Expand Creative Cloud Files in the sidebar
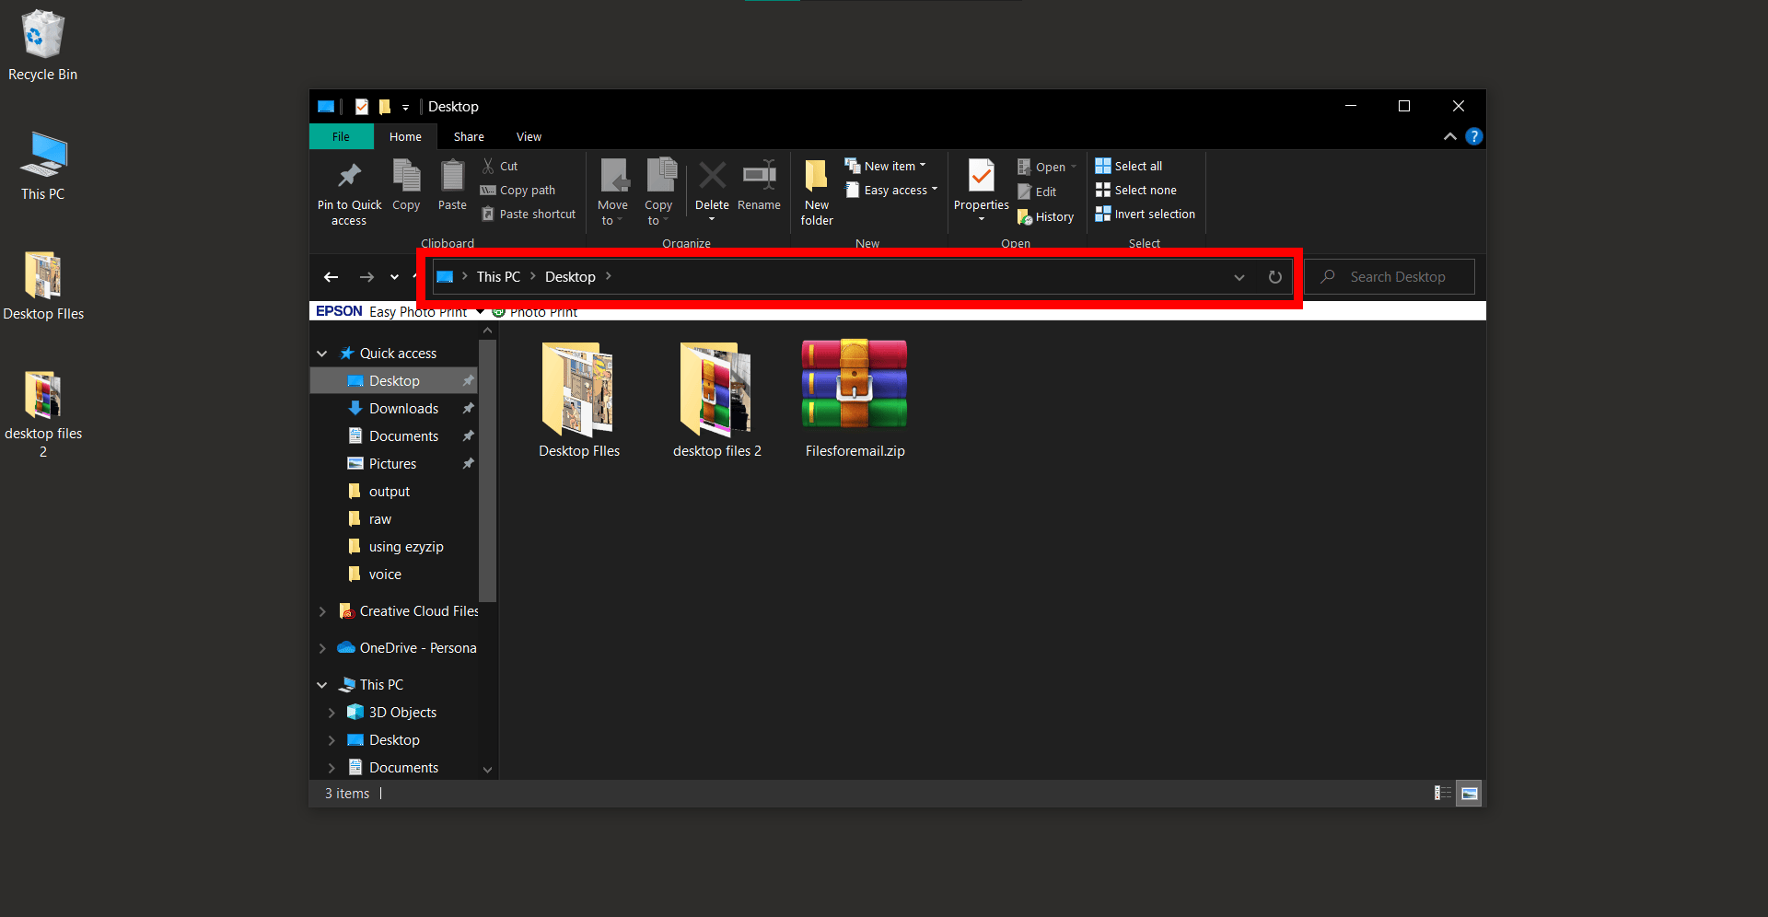Image resolution: width=1768 pixels, height=917 pixels. (322, 610)
